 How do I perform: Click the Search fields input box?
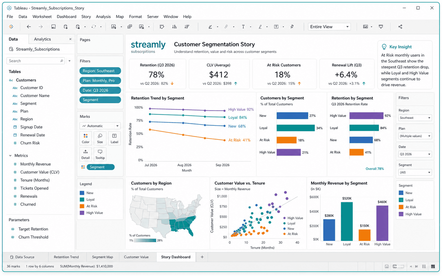tap(36, 61)
